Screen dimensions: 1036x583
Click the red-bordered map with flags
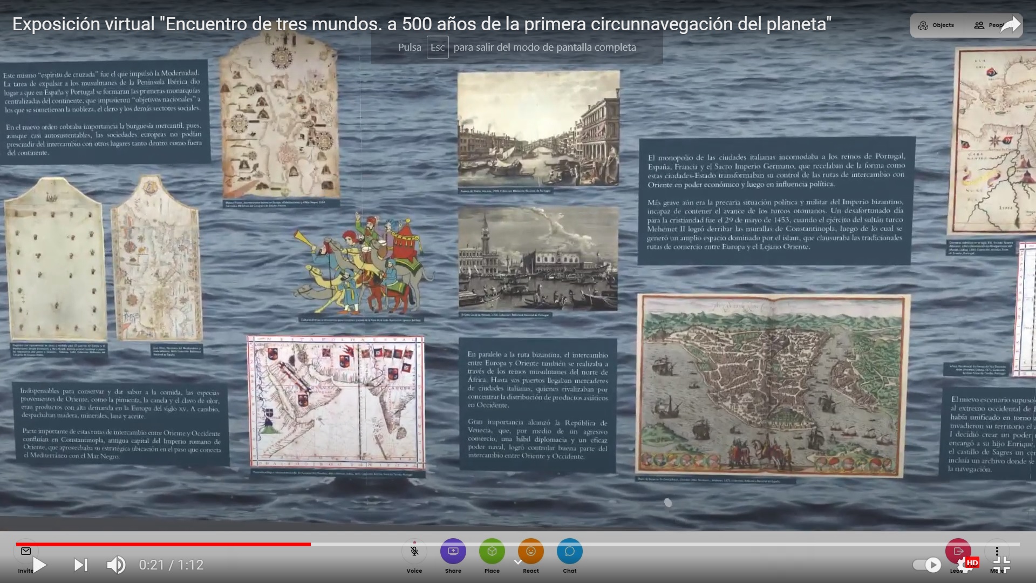pos(336,403)
